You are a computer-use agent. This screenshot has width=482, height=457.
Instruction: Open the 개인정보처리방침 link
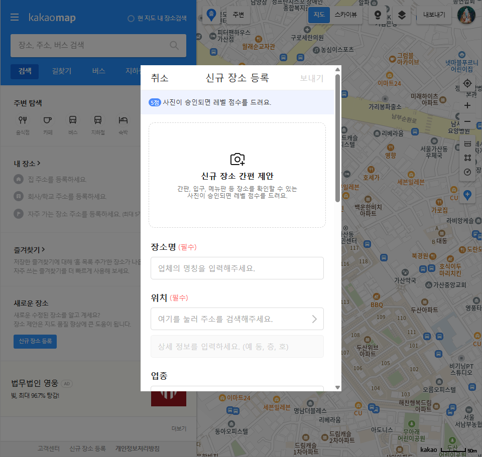point(138,448)
